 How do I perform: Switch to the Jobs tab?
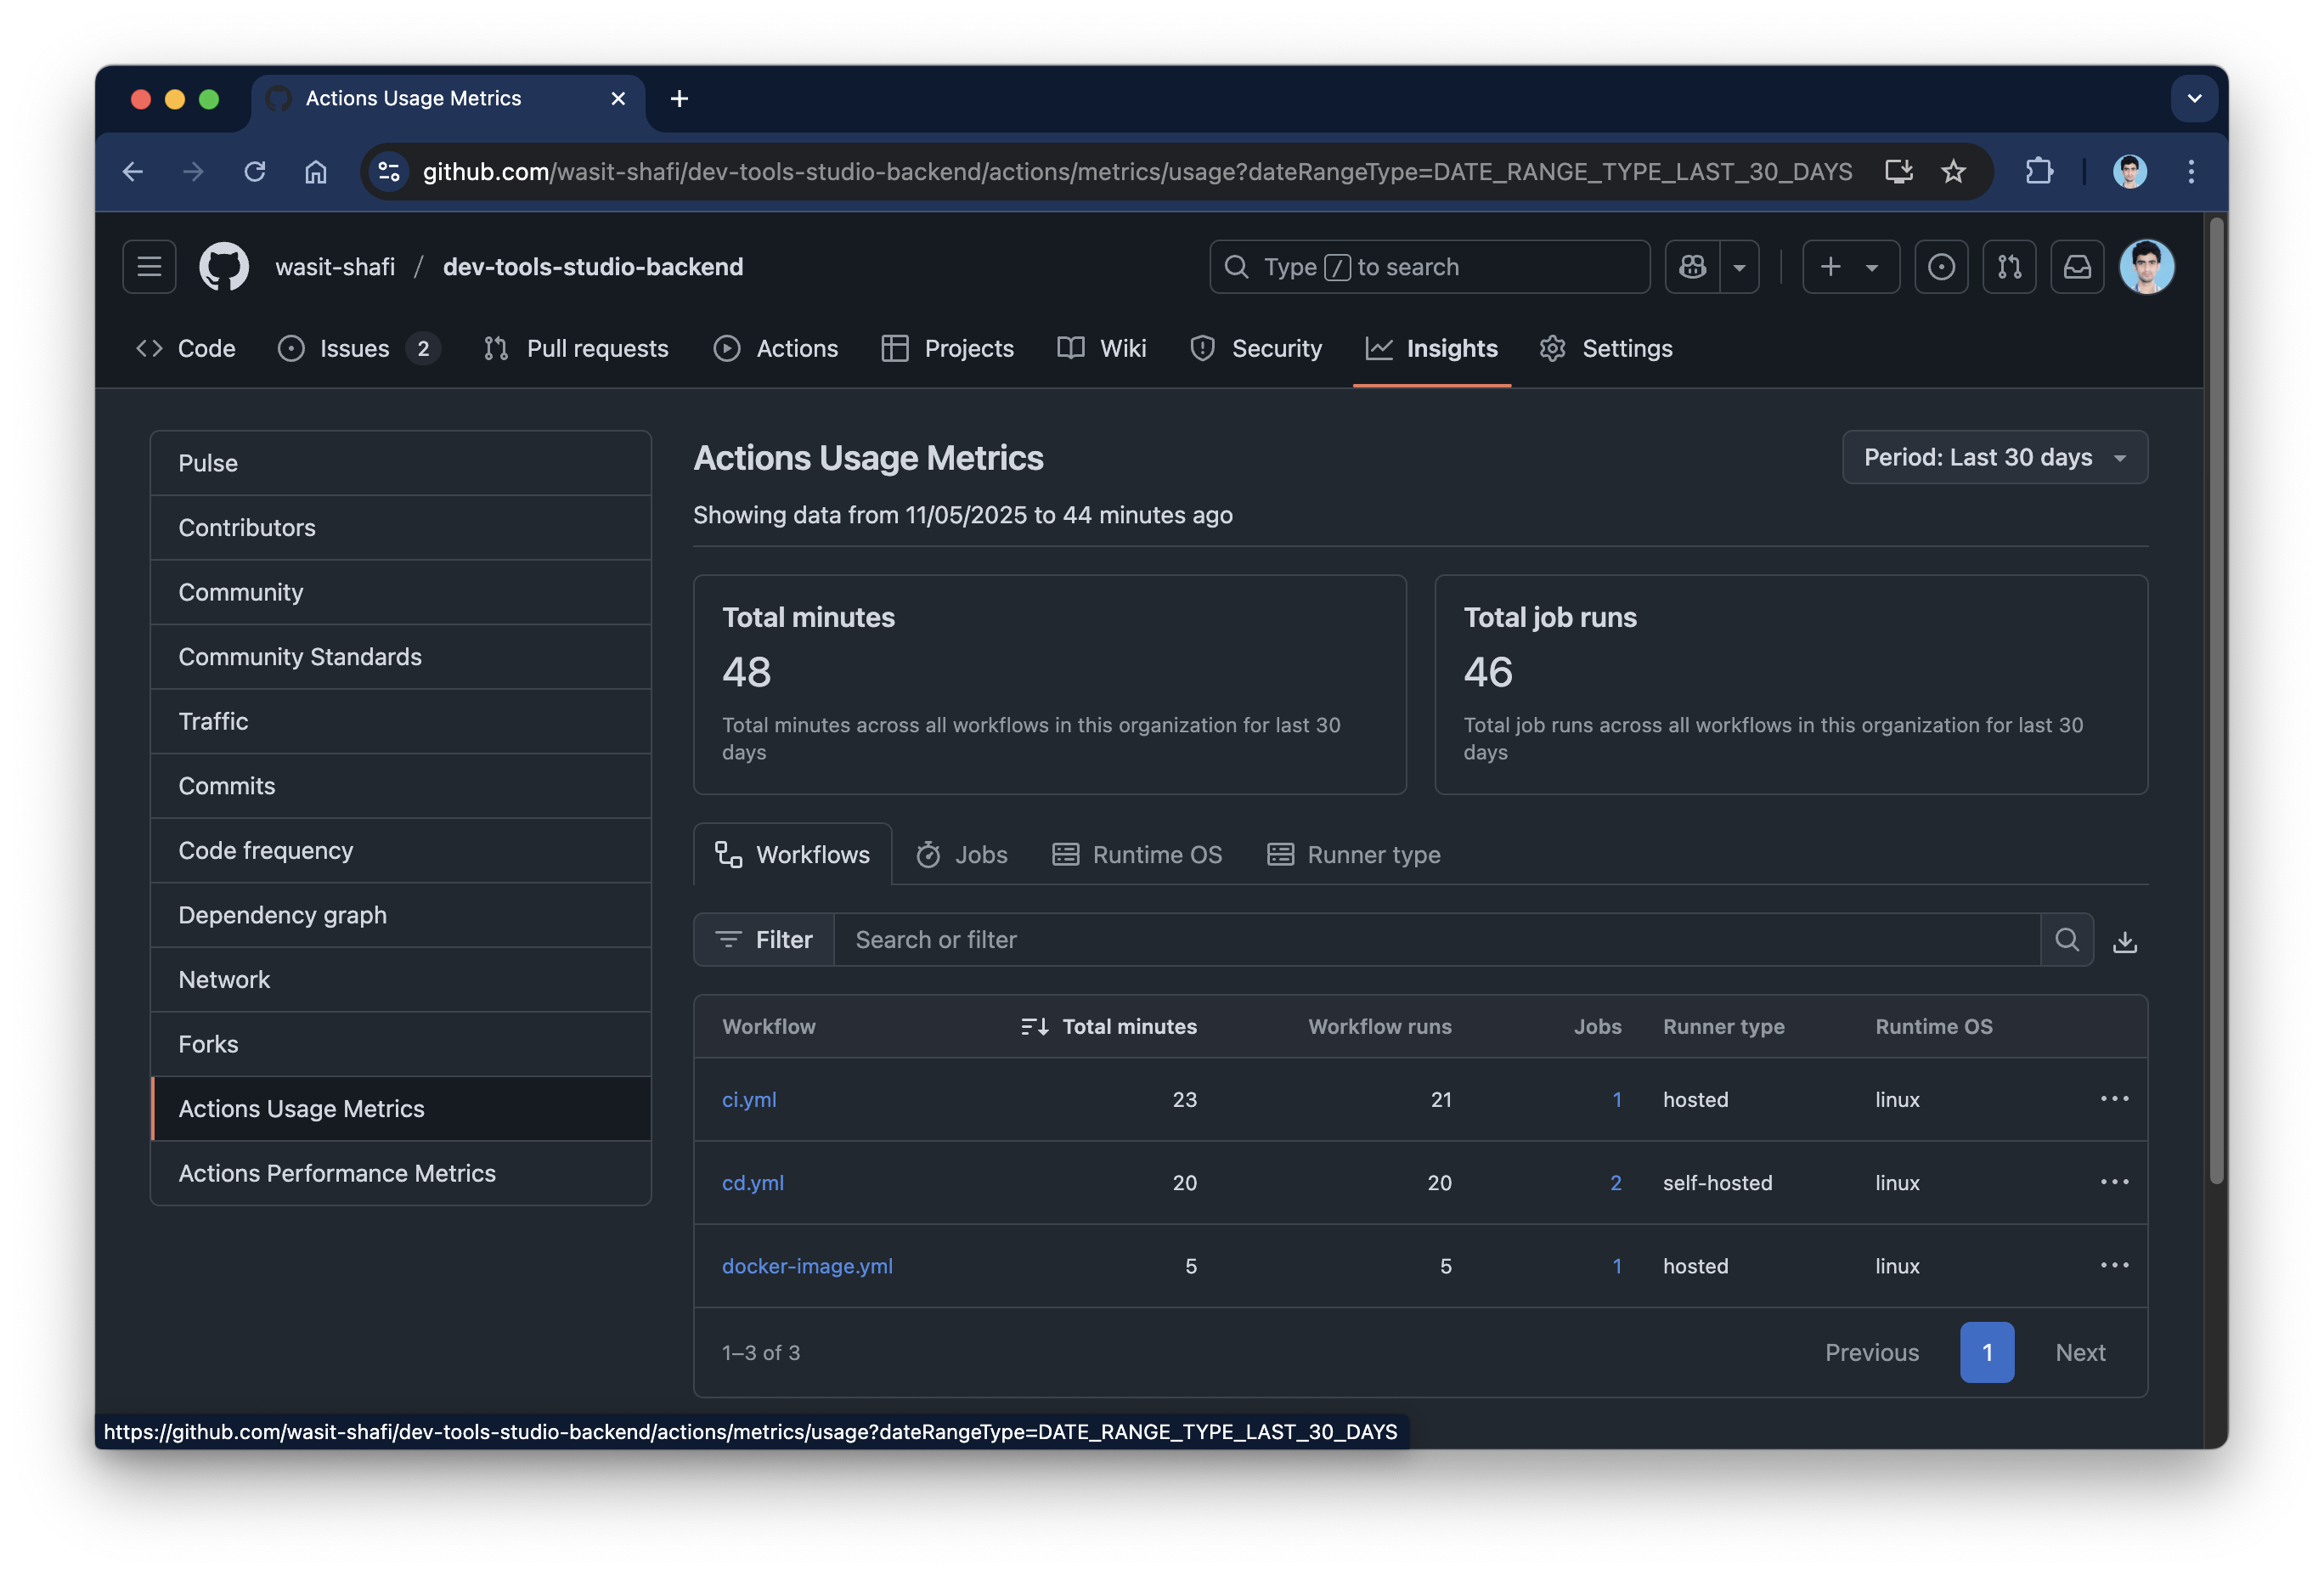pyautogui.click(x=961, y=855)
